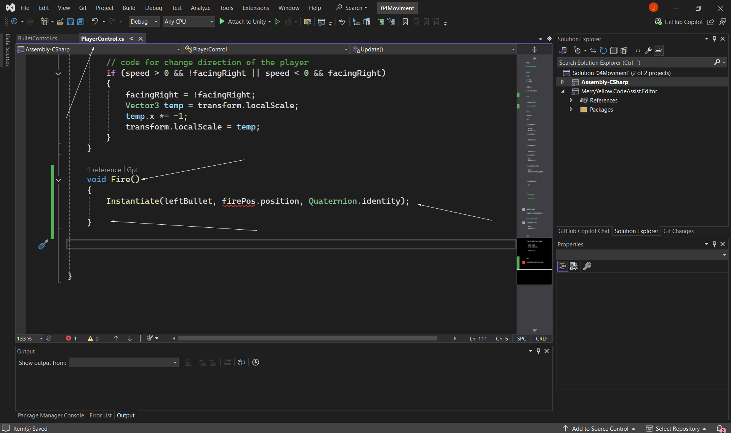Open the Show output from dropdown
The height and width of the screenshot is (433, 731).
(x=123, y=363)
